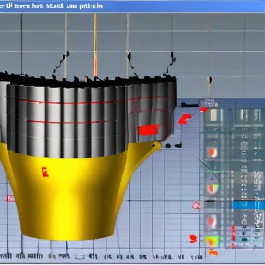Click the window title bar text
The height and width of the screenshot is (265, 265).
click(x=51, y=6)
